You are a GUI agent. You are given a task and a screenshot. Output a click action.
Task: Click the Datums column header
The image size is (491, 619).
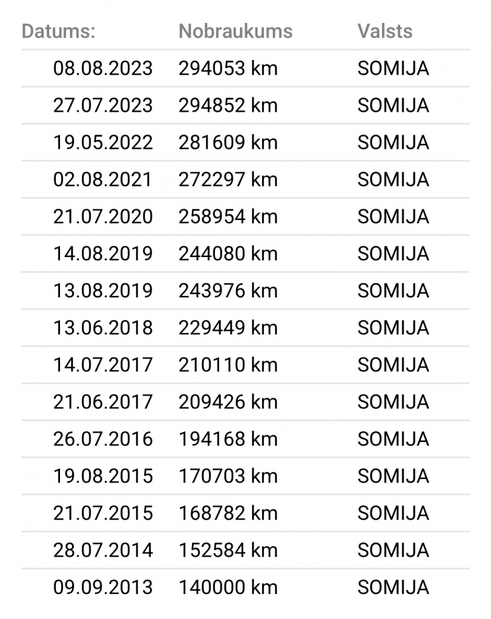point(59,31)
